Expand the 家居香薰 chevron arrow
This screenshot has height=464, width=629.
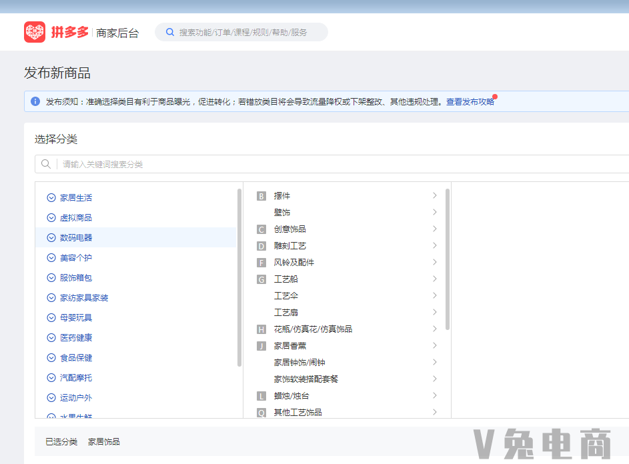(x=434, y=346)
